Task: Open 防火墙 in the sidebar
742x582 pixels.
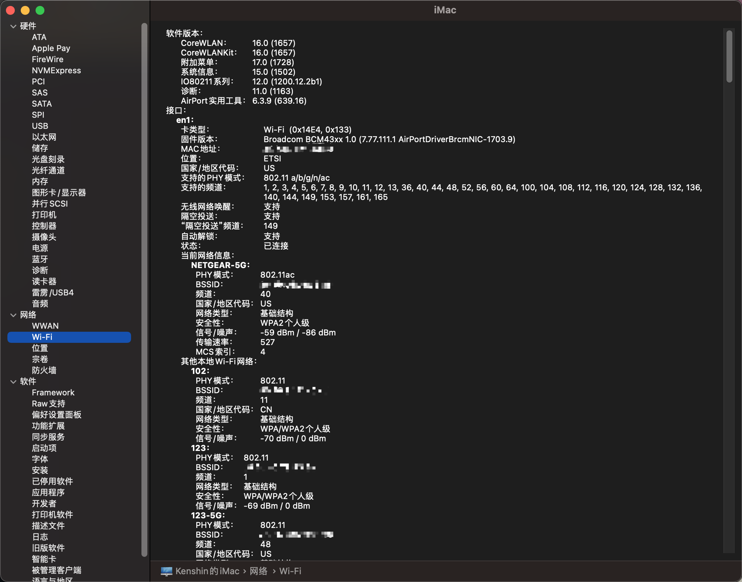Action: (44, 370)
